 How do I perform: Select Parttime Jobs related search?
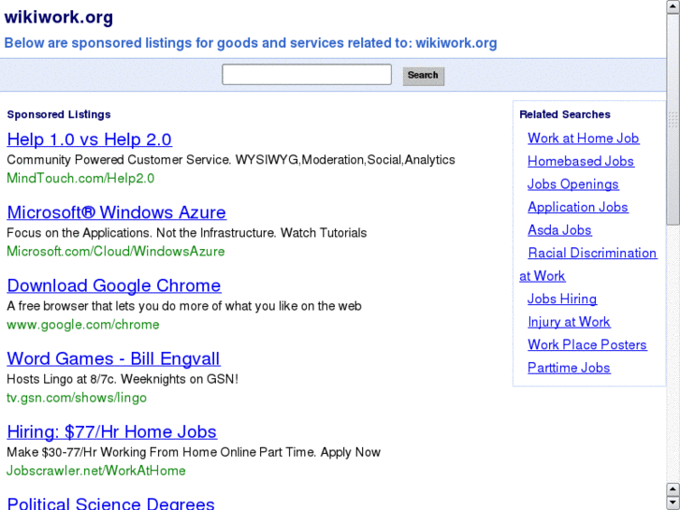[x=569, y=368]
